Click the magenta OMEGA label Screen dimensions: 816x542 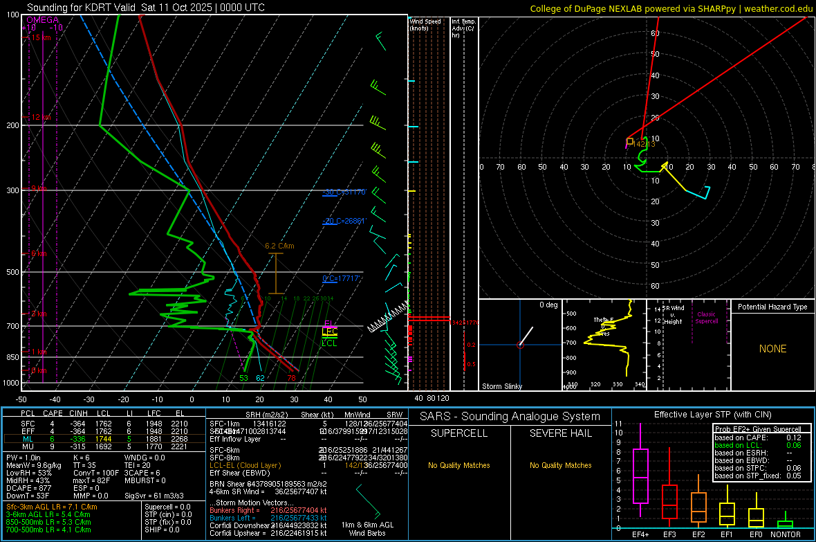42,20
